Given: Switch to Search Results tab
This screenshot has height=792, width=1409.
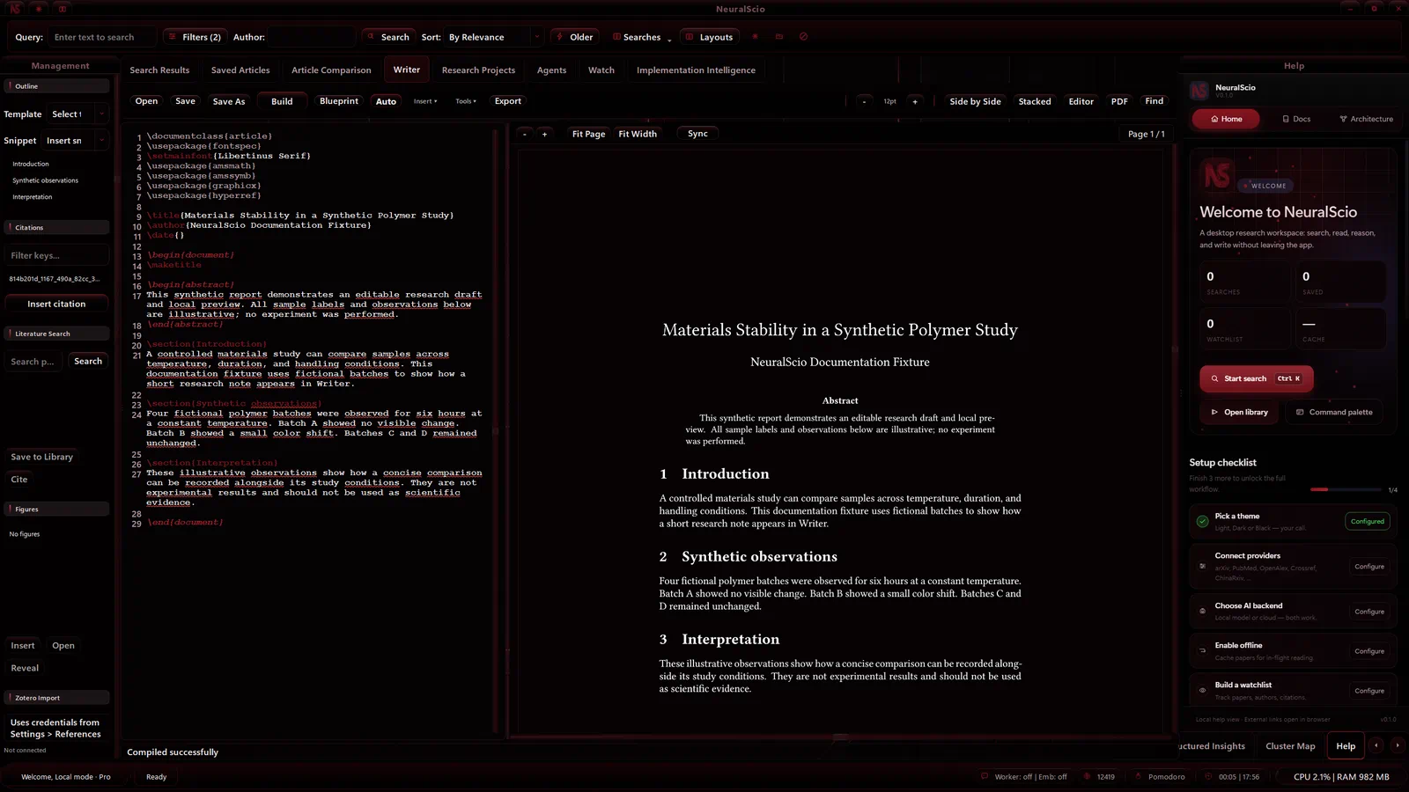Looking at the screenshot, I should coord(159,70).
